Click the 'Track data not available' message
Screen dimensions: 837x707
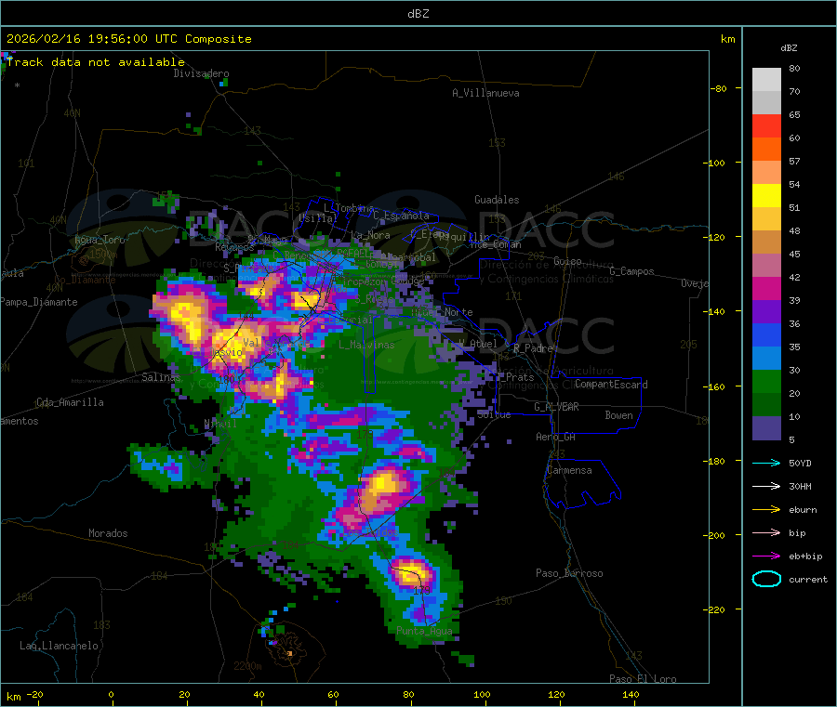click(x=96, y=62)
